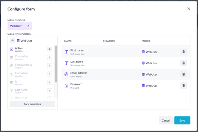This screenshot has width=198, height=132.
Task: Click the NAME column header
Action: click(x=68, y=41)
